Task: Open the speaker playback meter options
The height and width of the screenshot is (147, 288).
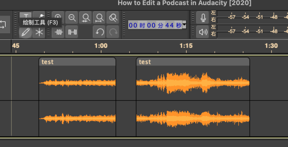Action: tap(203, 32)
